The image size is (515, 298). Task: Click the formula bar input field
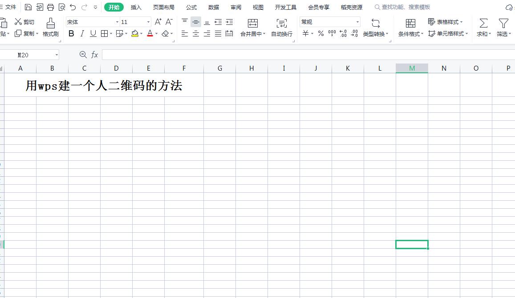(308, 55)
